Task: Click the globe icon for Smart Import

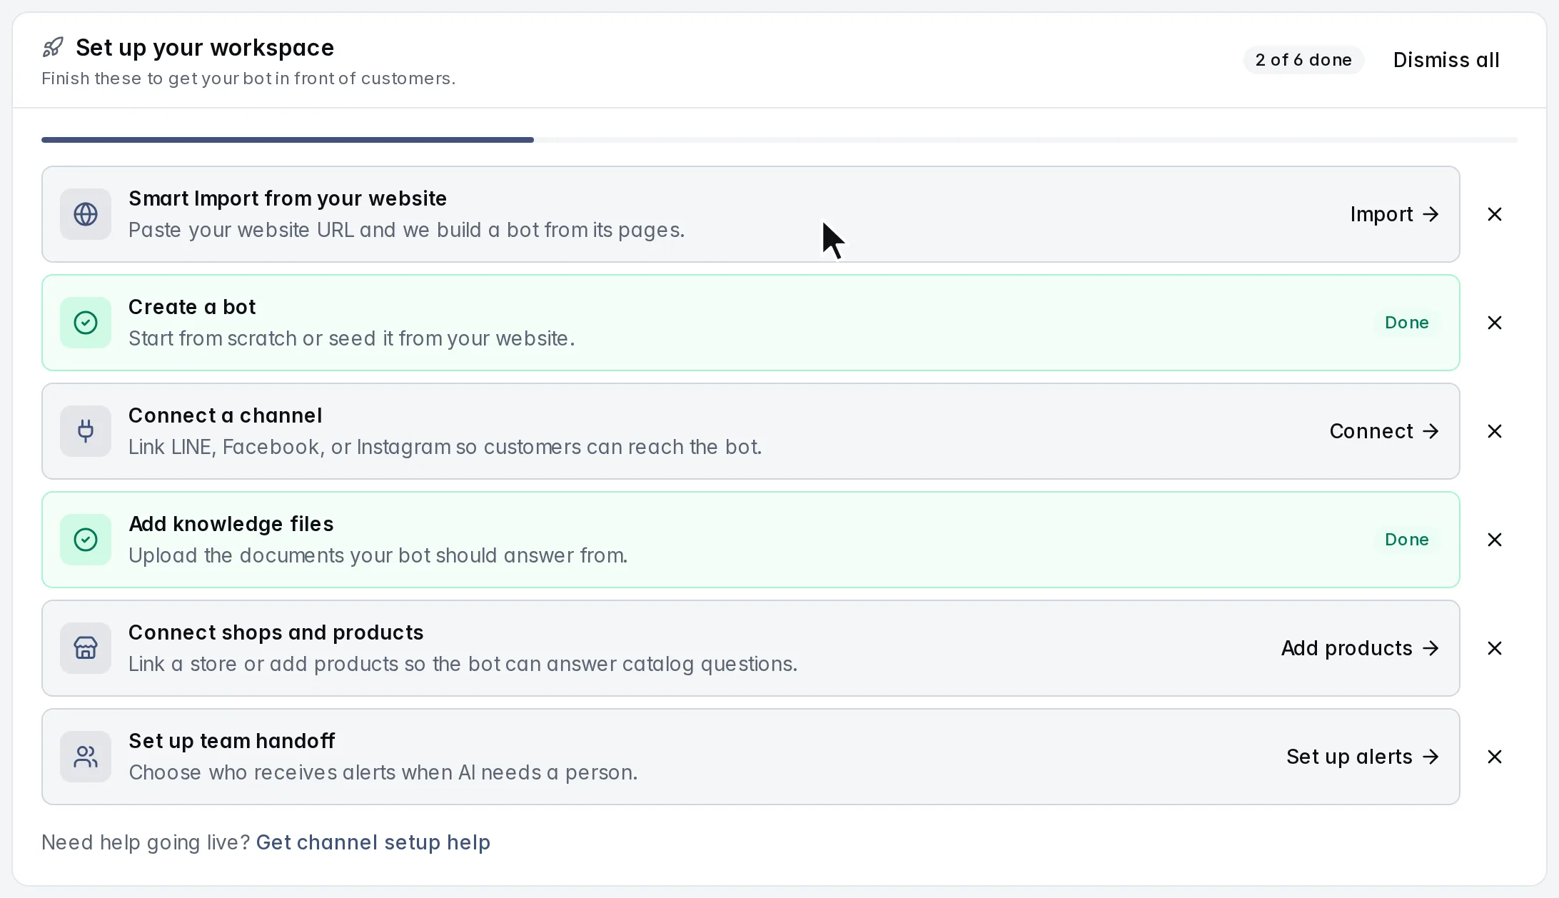Action: coord(86,214)
